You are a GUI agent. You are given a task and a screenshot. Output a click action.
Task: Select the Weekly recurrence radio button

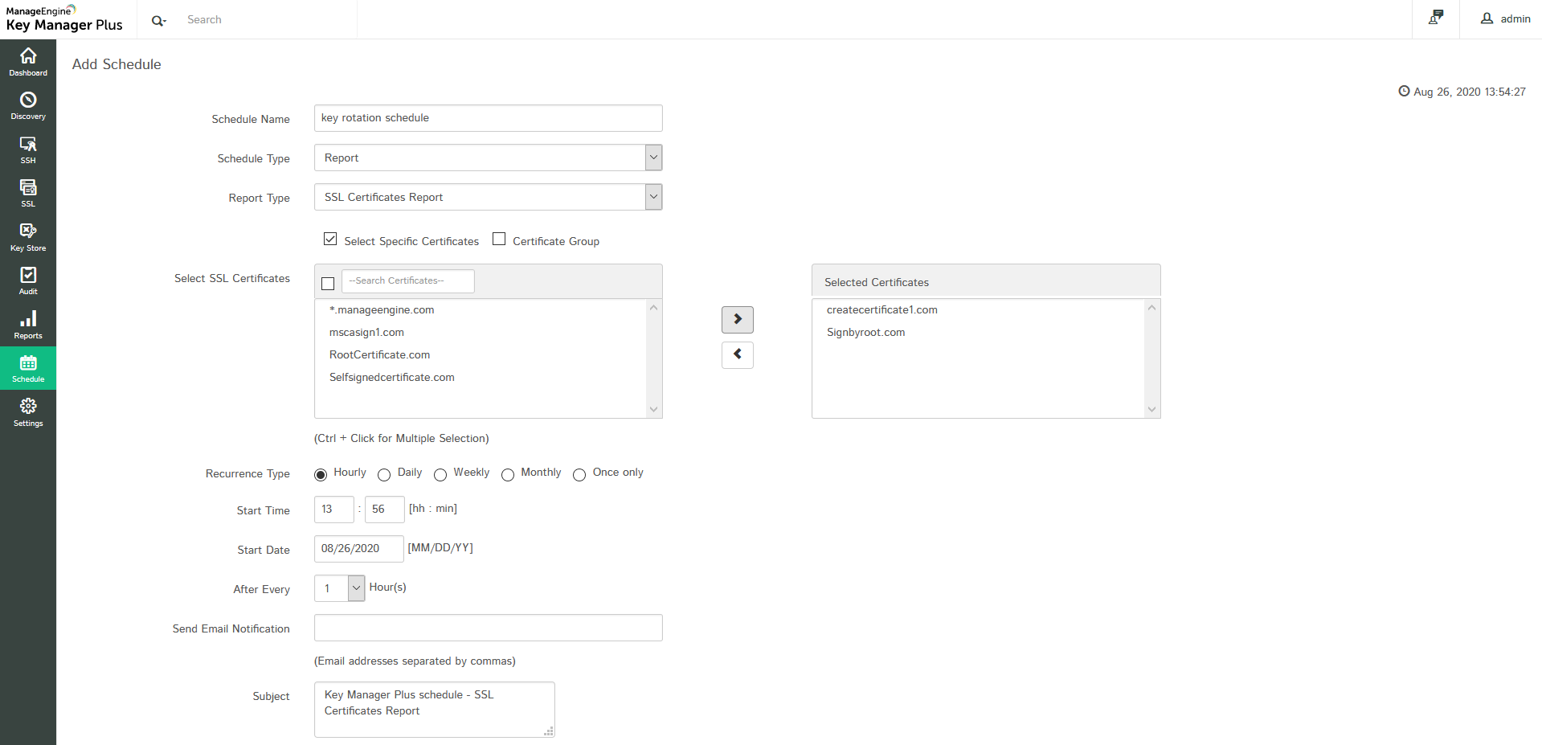pyautogui.click(x=440, y=475)
